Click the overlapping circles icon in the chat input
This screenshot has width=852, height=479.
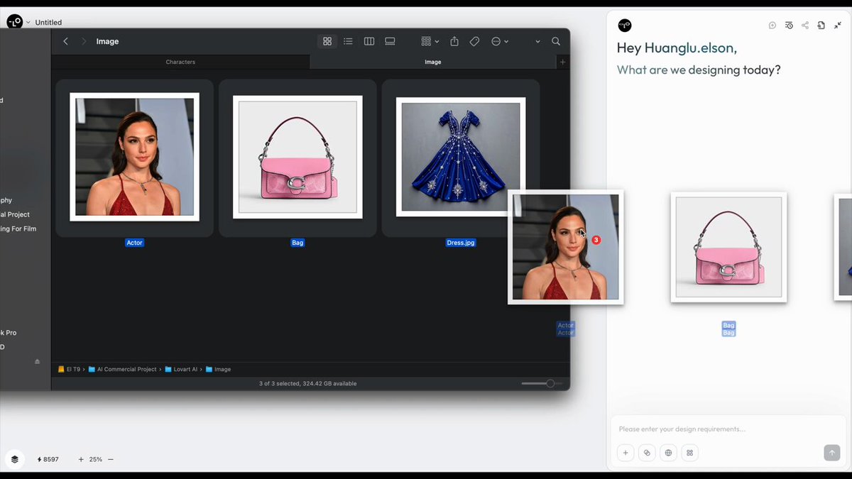647,453
